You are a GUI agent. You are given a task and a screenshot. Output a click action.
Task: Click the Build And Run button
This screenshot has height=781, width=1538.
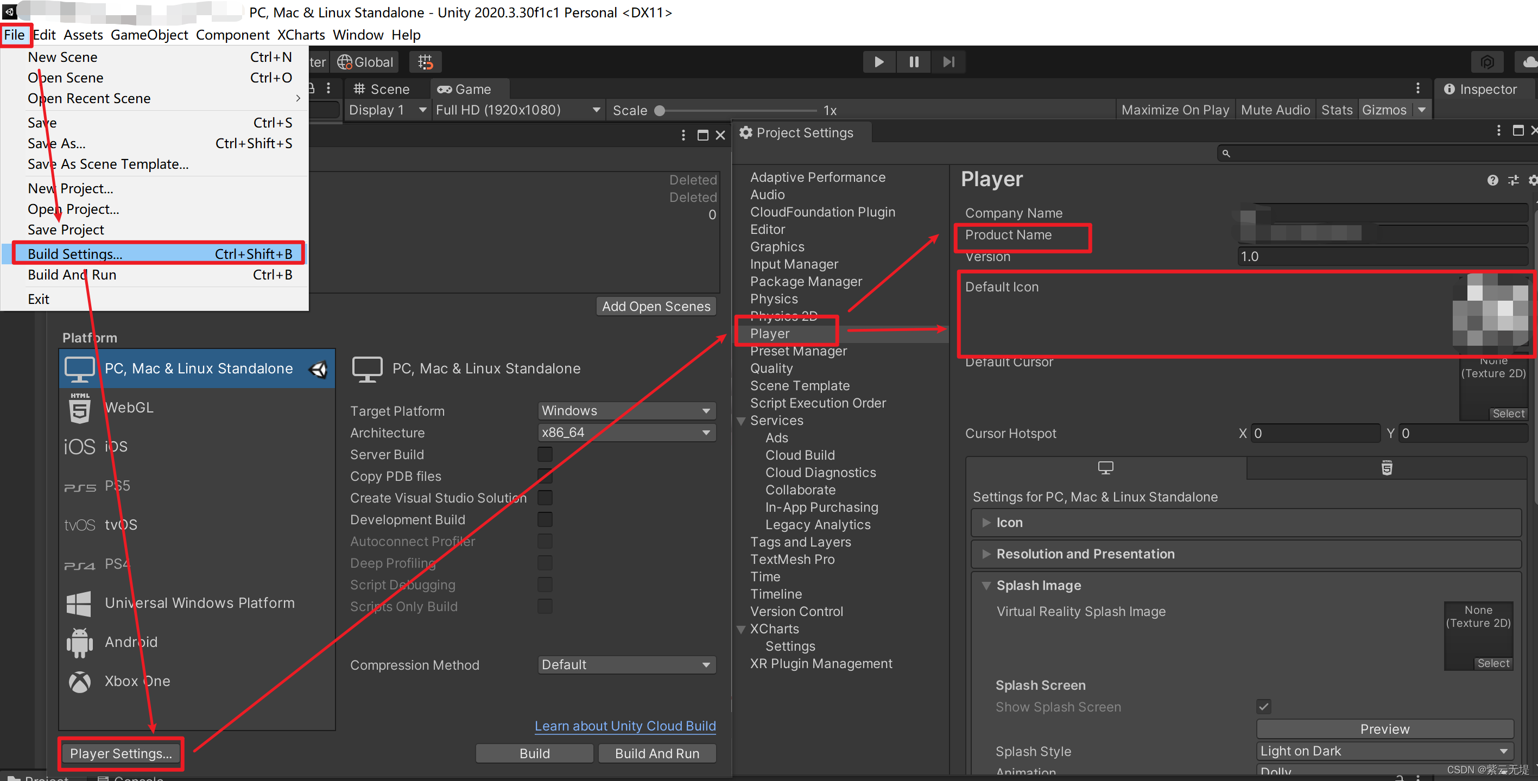coord(657,753)
